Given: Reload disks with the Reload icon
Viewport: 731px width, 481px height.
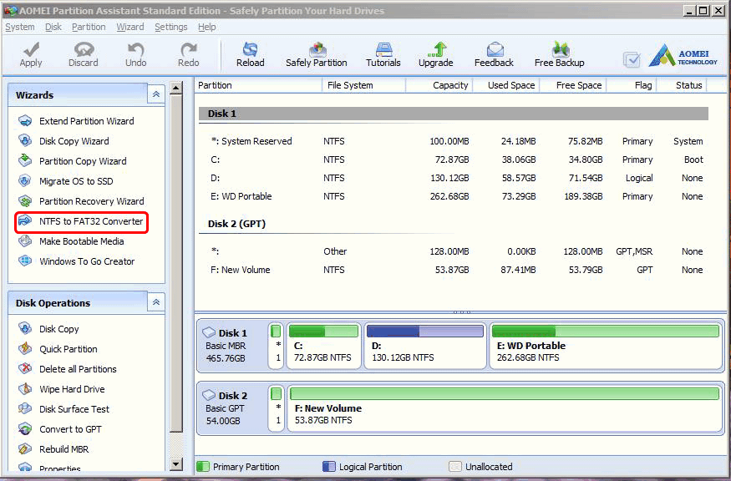Looking at the screenshot, I should [x=251, y=49].
